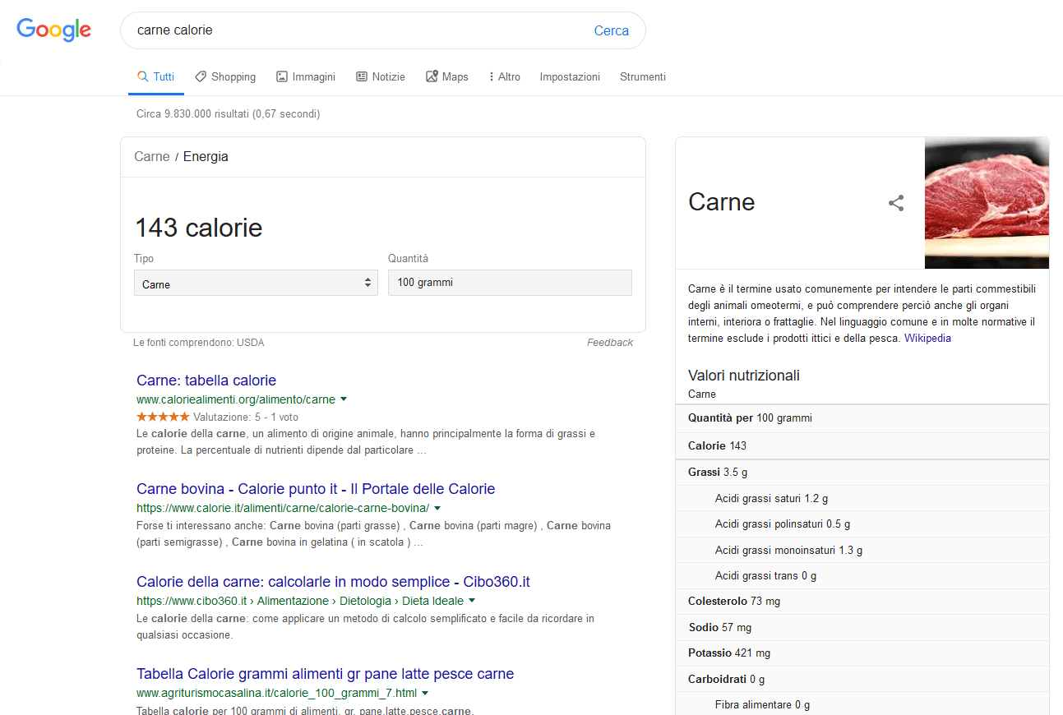Click the Google logo
Image resolution: width=1063 pixels, height=715 pixels.
pos(54,30)
